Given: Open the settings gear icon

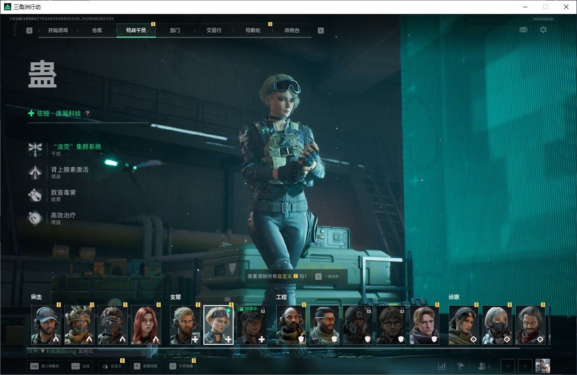Looking at the screenshot, I should pos(543,30).
